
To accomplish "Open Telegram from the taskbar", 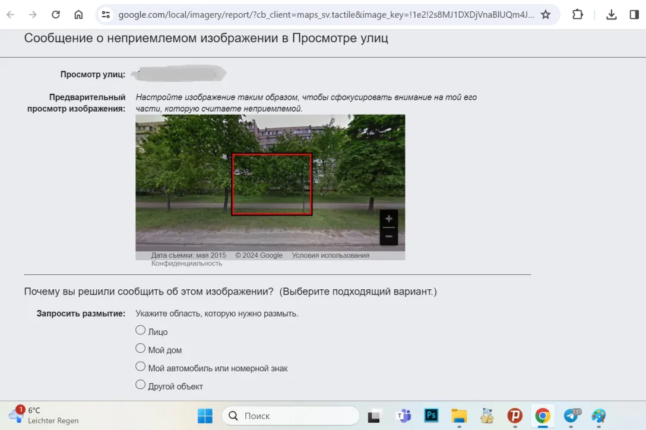I will [x=571, y=416].
